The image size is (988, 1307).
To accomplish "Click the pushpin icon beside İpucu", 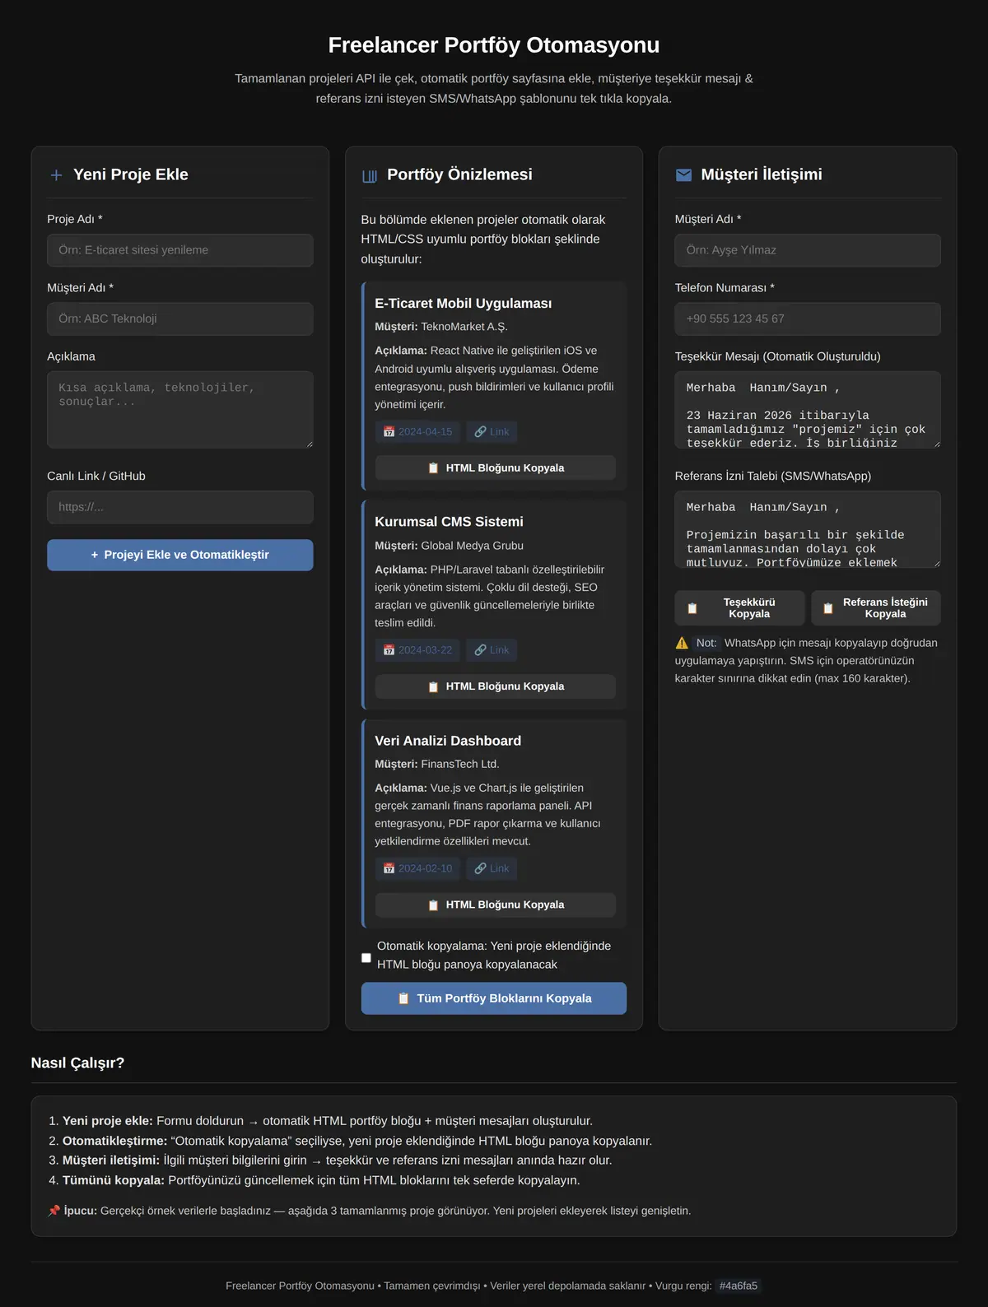I will click(x=54, y=1211).
